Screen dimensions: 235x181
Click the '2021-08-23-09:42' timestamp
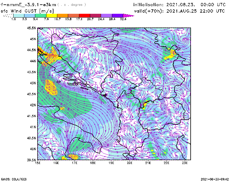(x=215, y=179)
